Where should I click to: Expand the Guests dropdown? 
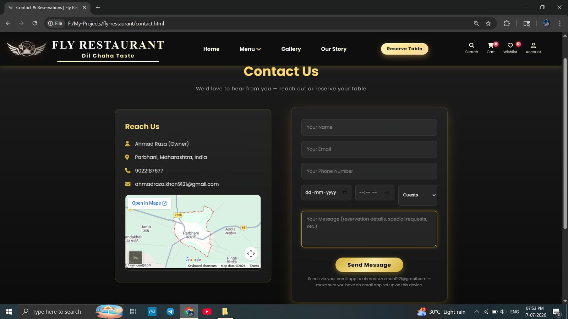417,195
